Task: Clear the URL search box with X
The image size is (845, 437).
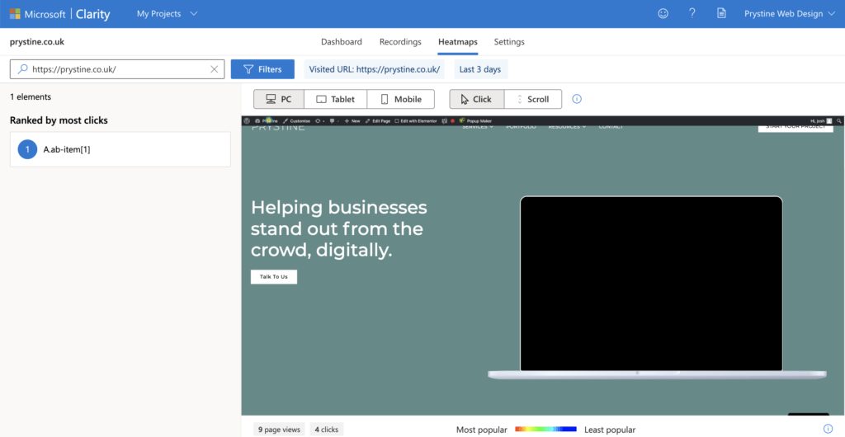Action: [x=214, y=69]
